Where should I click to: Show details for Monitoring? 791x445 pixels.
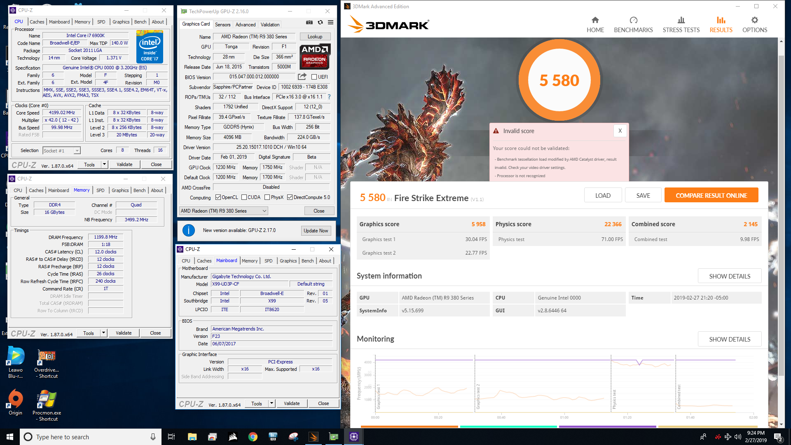729,339
